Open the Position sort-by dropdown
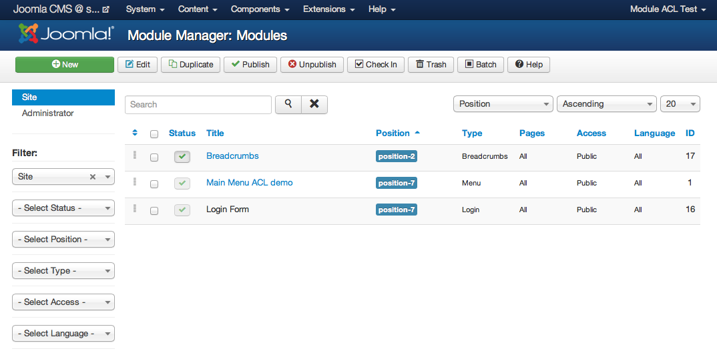Viewport: 717px width, 351px height. point(503,103)
